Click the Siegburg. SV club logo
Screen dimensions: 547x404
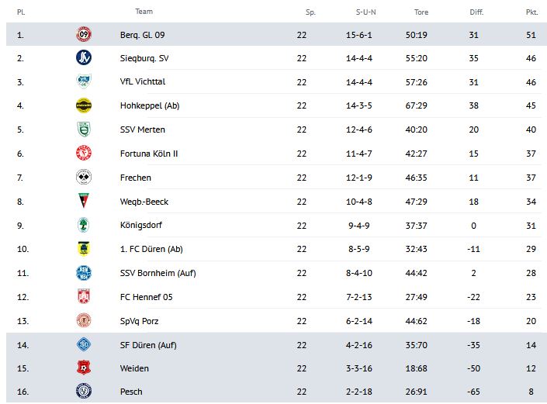(x=84, y=57)
